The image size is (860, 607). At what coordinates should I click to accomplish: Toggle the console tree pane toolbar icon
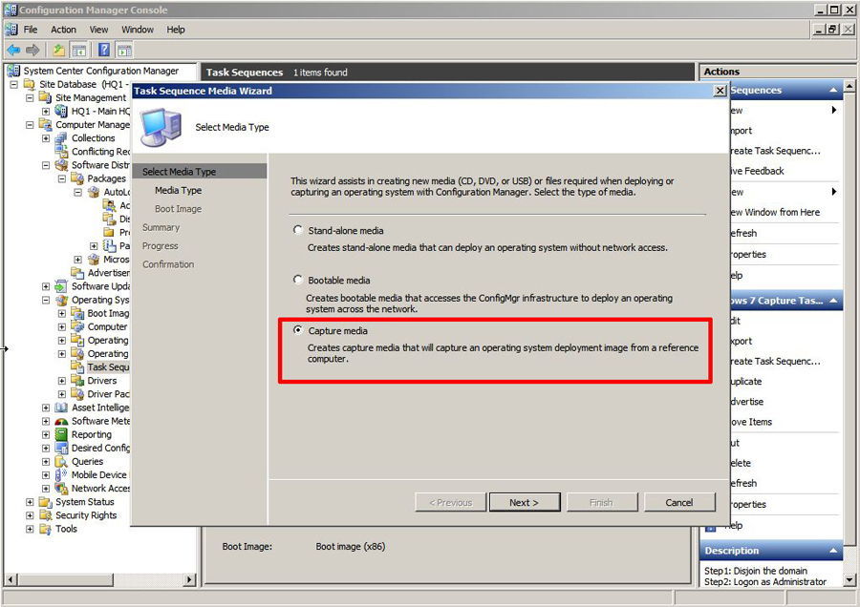(x=79, y=51)
